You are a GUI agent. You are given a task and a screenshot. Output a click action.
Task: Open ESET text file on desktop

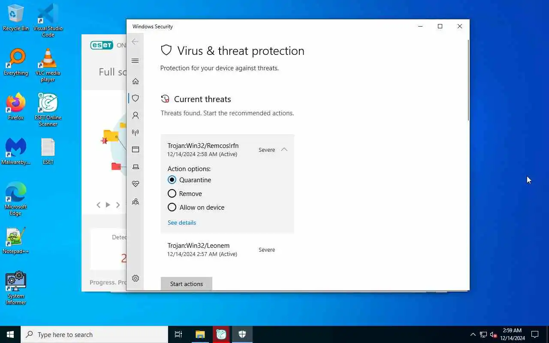[x=48, y=151]
